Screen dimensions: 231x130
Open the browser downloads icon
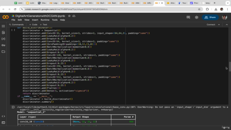(216, 9)
